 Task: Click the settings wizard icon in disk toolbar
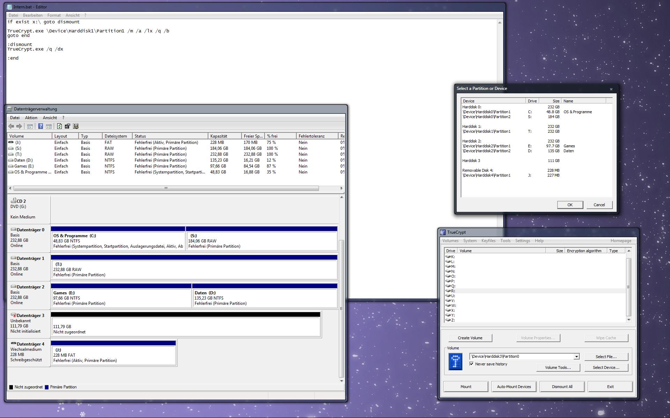coord(76,126)
